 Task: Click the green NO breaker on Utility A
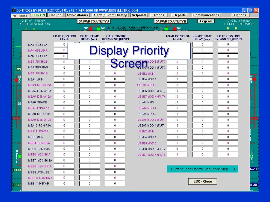99,29
